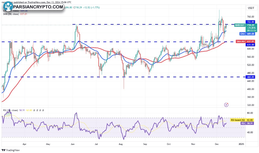Image resolution: width=259 pixels, height=153 pixels.
Task: Click the RSI 58.91 axis label
Action: (x=247, y=123)
